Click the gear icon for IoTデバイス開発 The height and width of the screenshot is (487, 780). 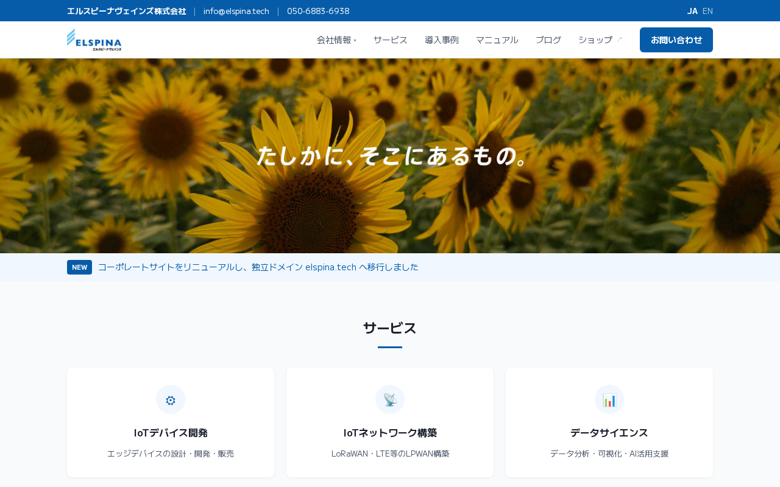point(171,399)
